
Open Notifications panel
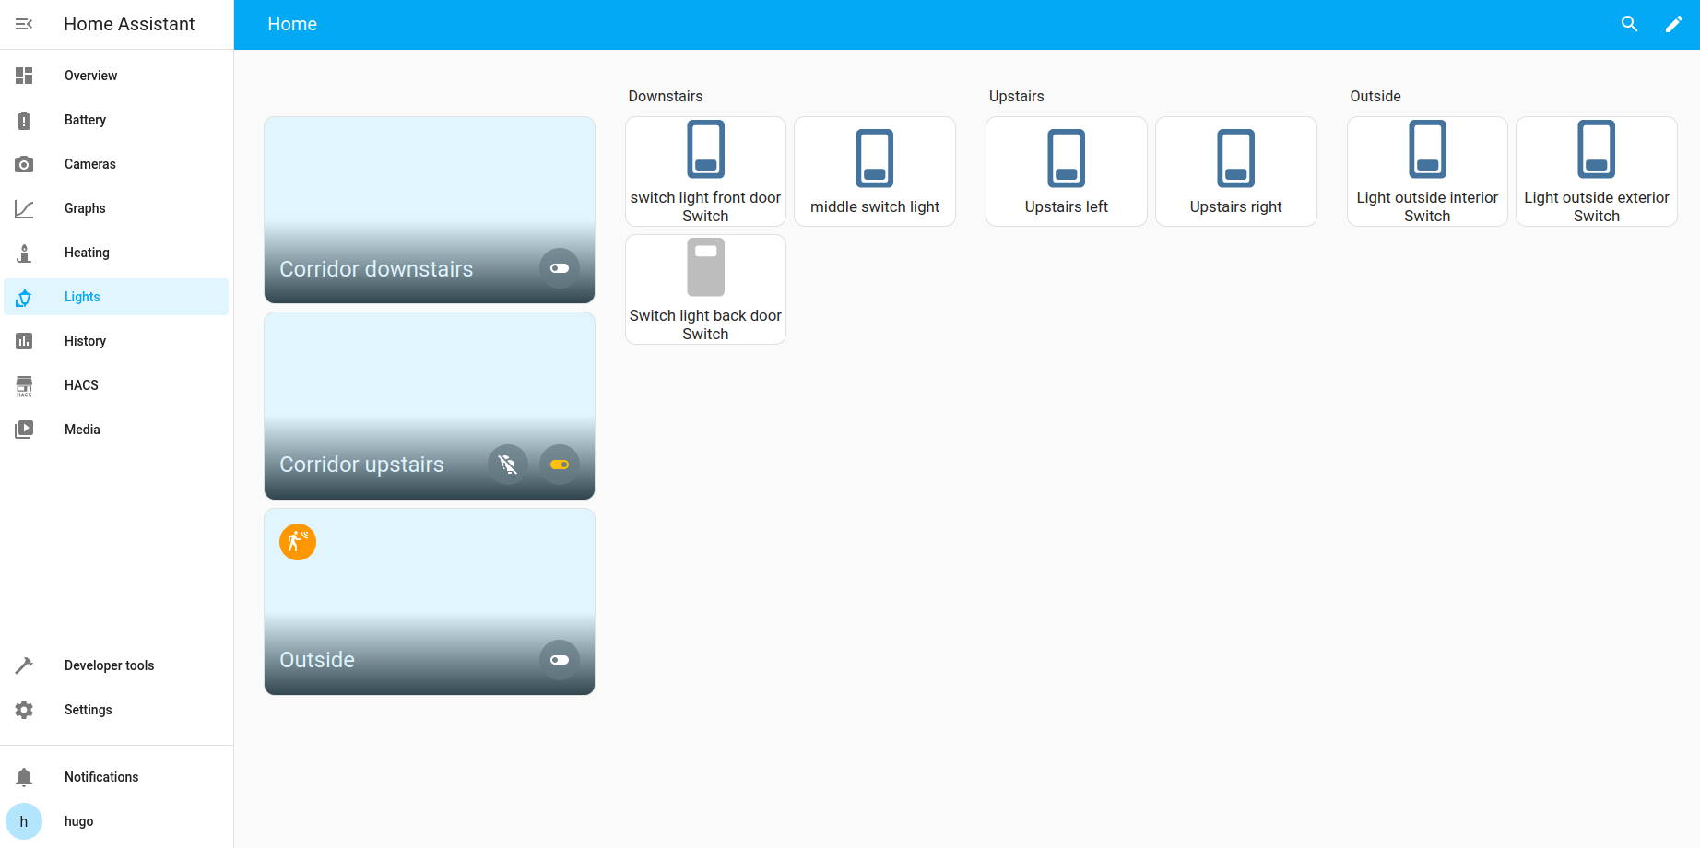pos(100,777)
